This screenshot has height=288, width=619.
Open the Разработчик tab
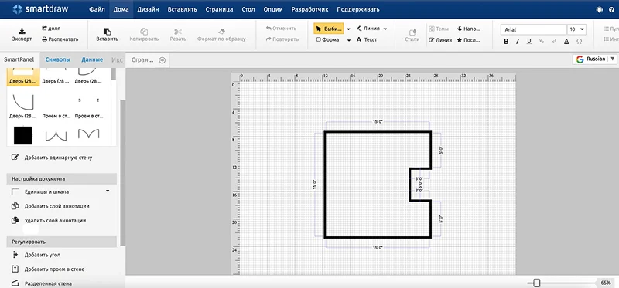click(310, 9)
